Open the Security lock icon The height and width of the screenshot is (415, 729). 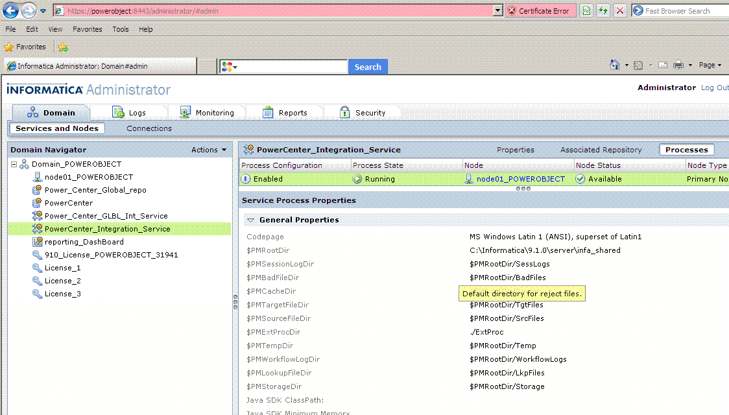coord(344,112)
